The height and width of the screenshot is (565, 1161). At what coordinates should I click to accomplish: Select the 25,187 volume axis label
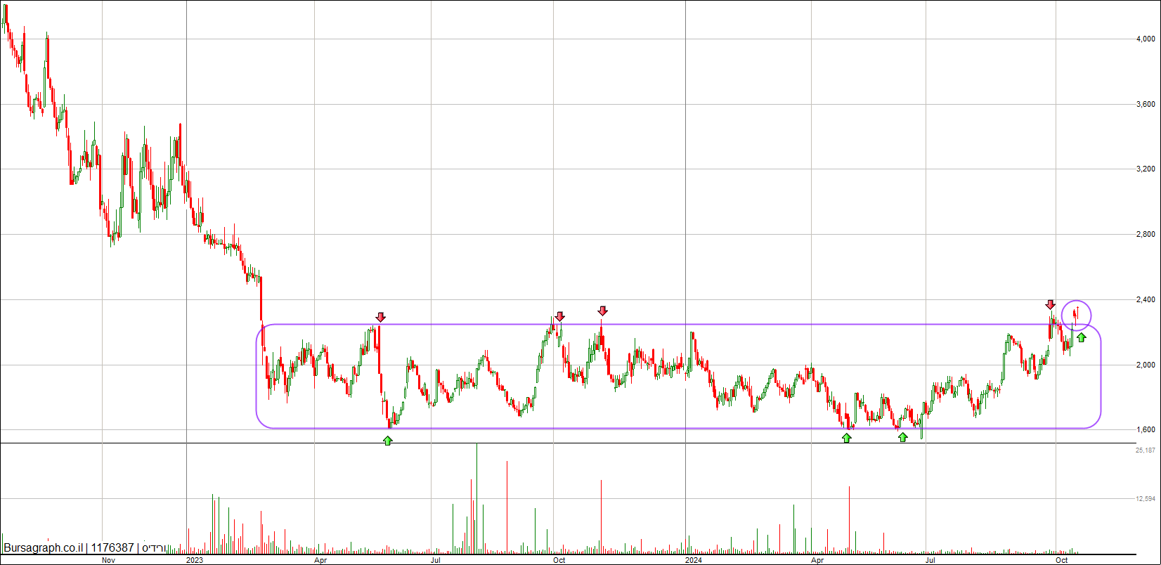click(x=1146, y=450)
